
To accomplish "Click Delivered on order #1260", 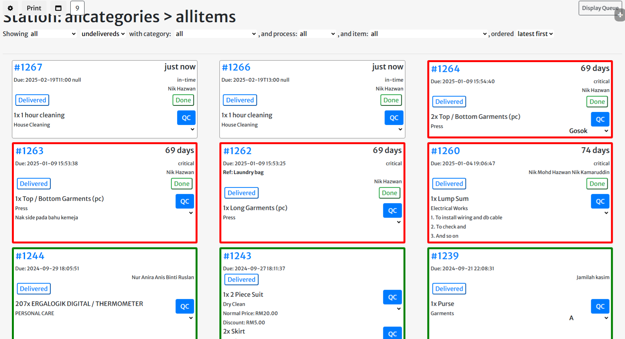I will pos(449,184).
